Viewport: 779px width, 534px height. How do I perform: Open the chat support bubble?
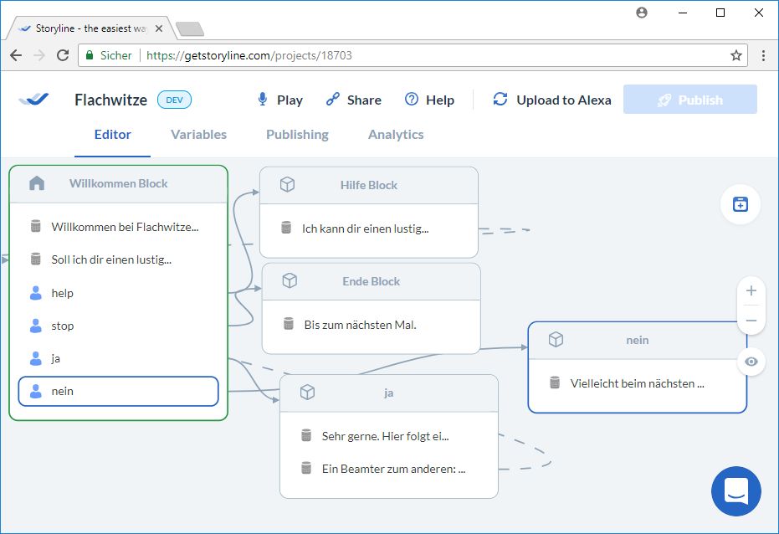(x=735, y=490)
